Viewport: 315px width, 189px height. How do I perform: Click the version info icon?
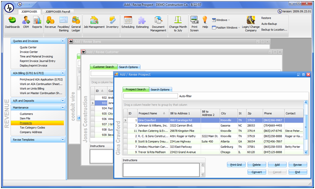click(x=280, y=12)
